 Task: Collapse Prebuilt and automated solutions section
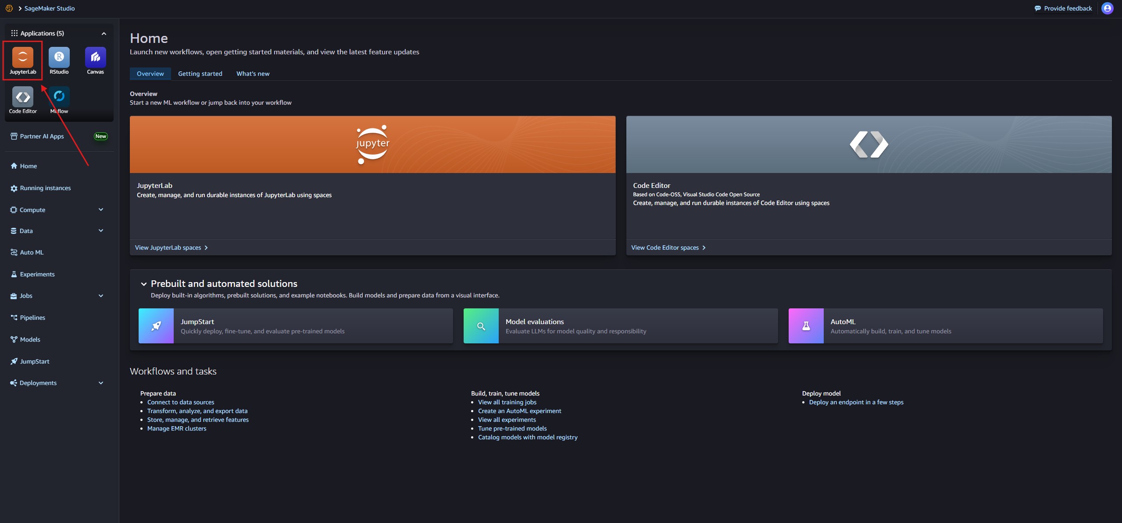[143, 284]
